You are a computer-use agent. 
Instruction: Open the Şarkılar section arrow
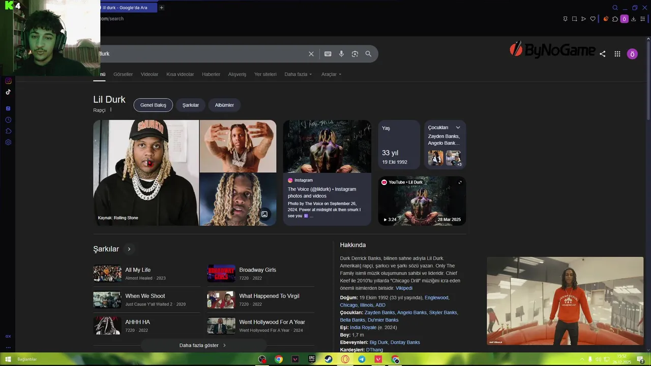pos(129,249)
